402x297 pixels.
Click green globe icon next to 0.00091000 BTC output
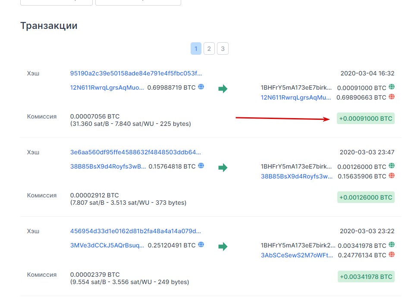click(392, 87)
